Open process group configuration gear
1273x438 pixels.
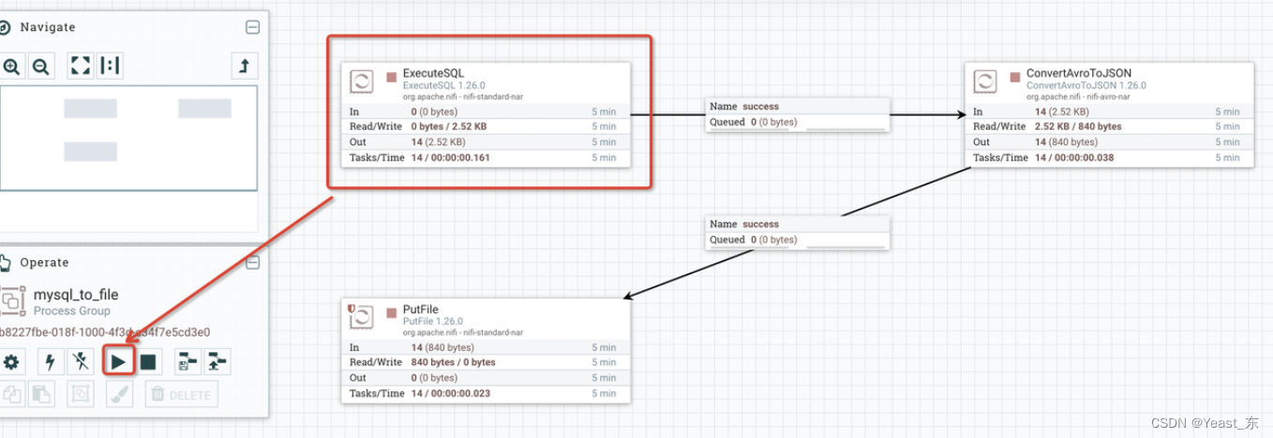(11, 362)
